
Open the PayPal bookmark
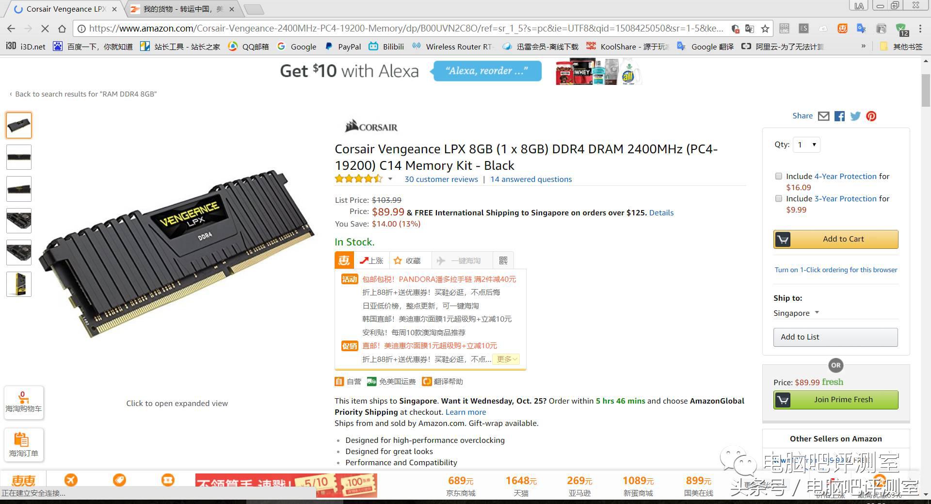pyautogui.click(x=343, y=47)
